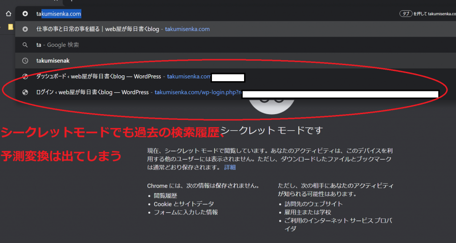Click the magnifier icon beside ta search
456x243 pixels.
(25, 45)
